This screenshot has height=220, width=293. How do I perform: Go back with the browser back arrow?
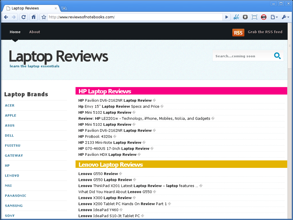[6, 17]
